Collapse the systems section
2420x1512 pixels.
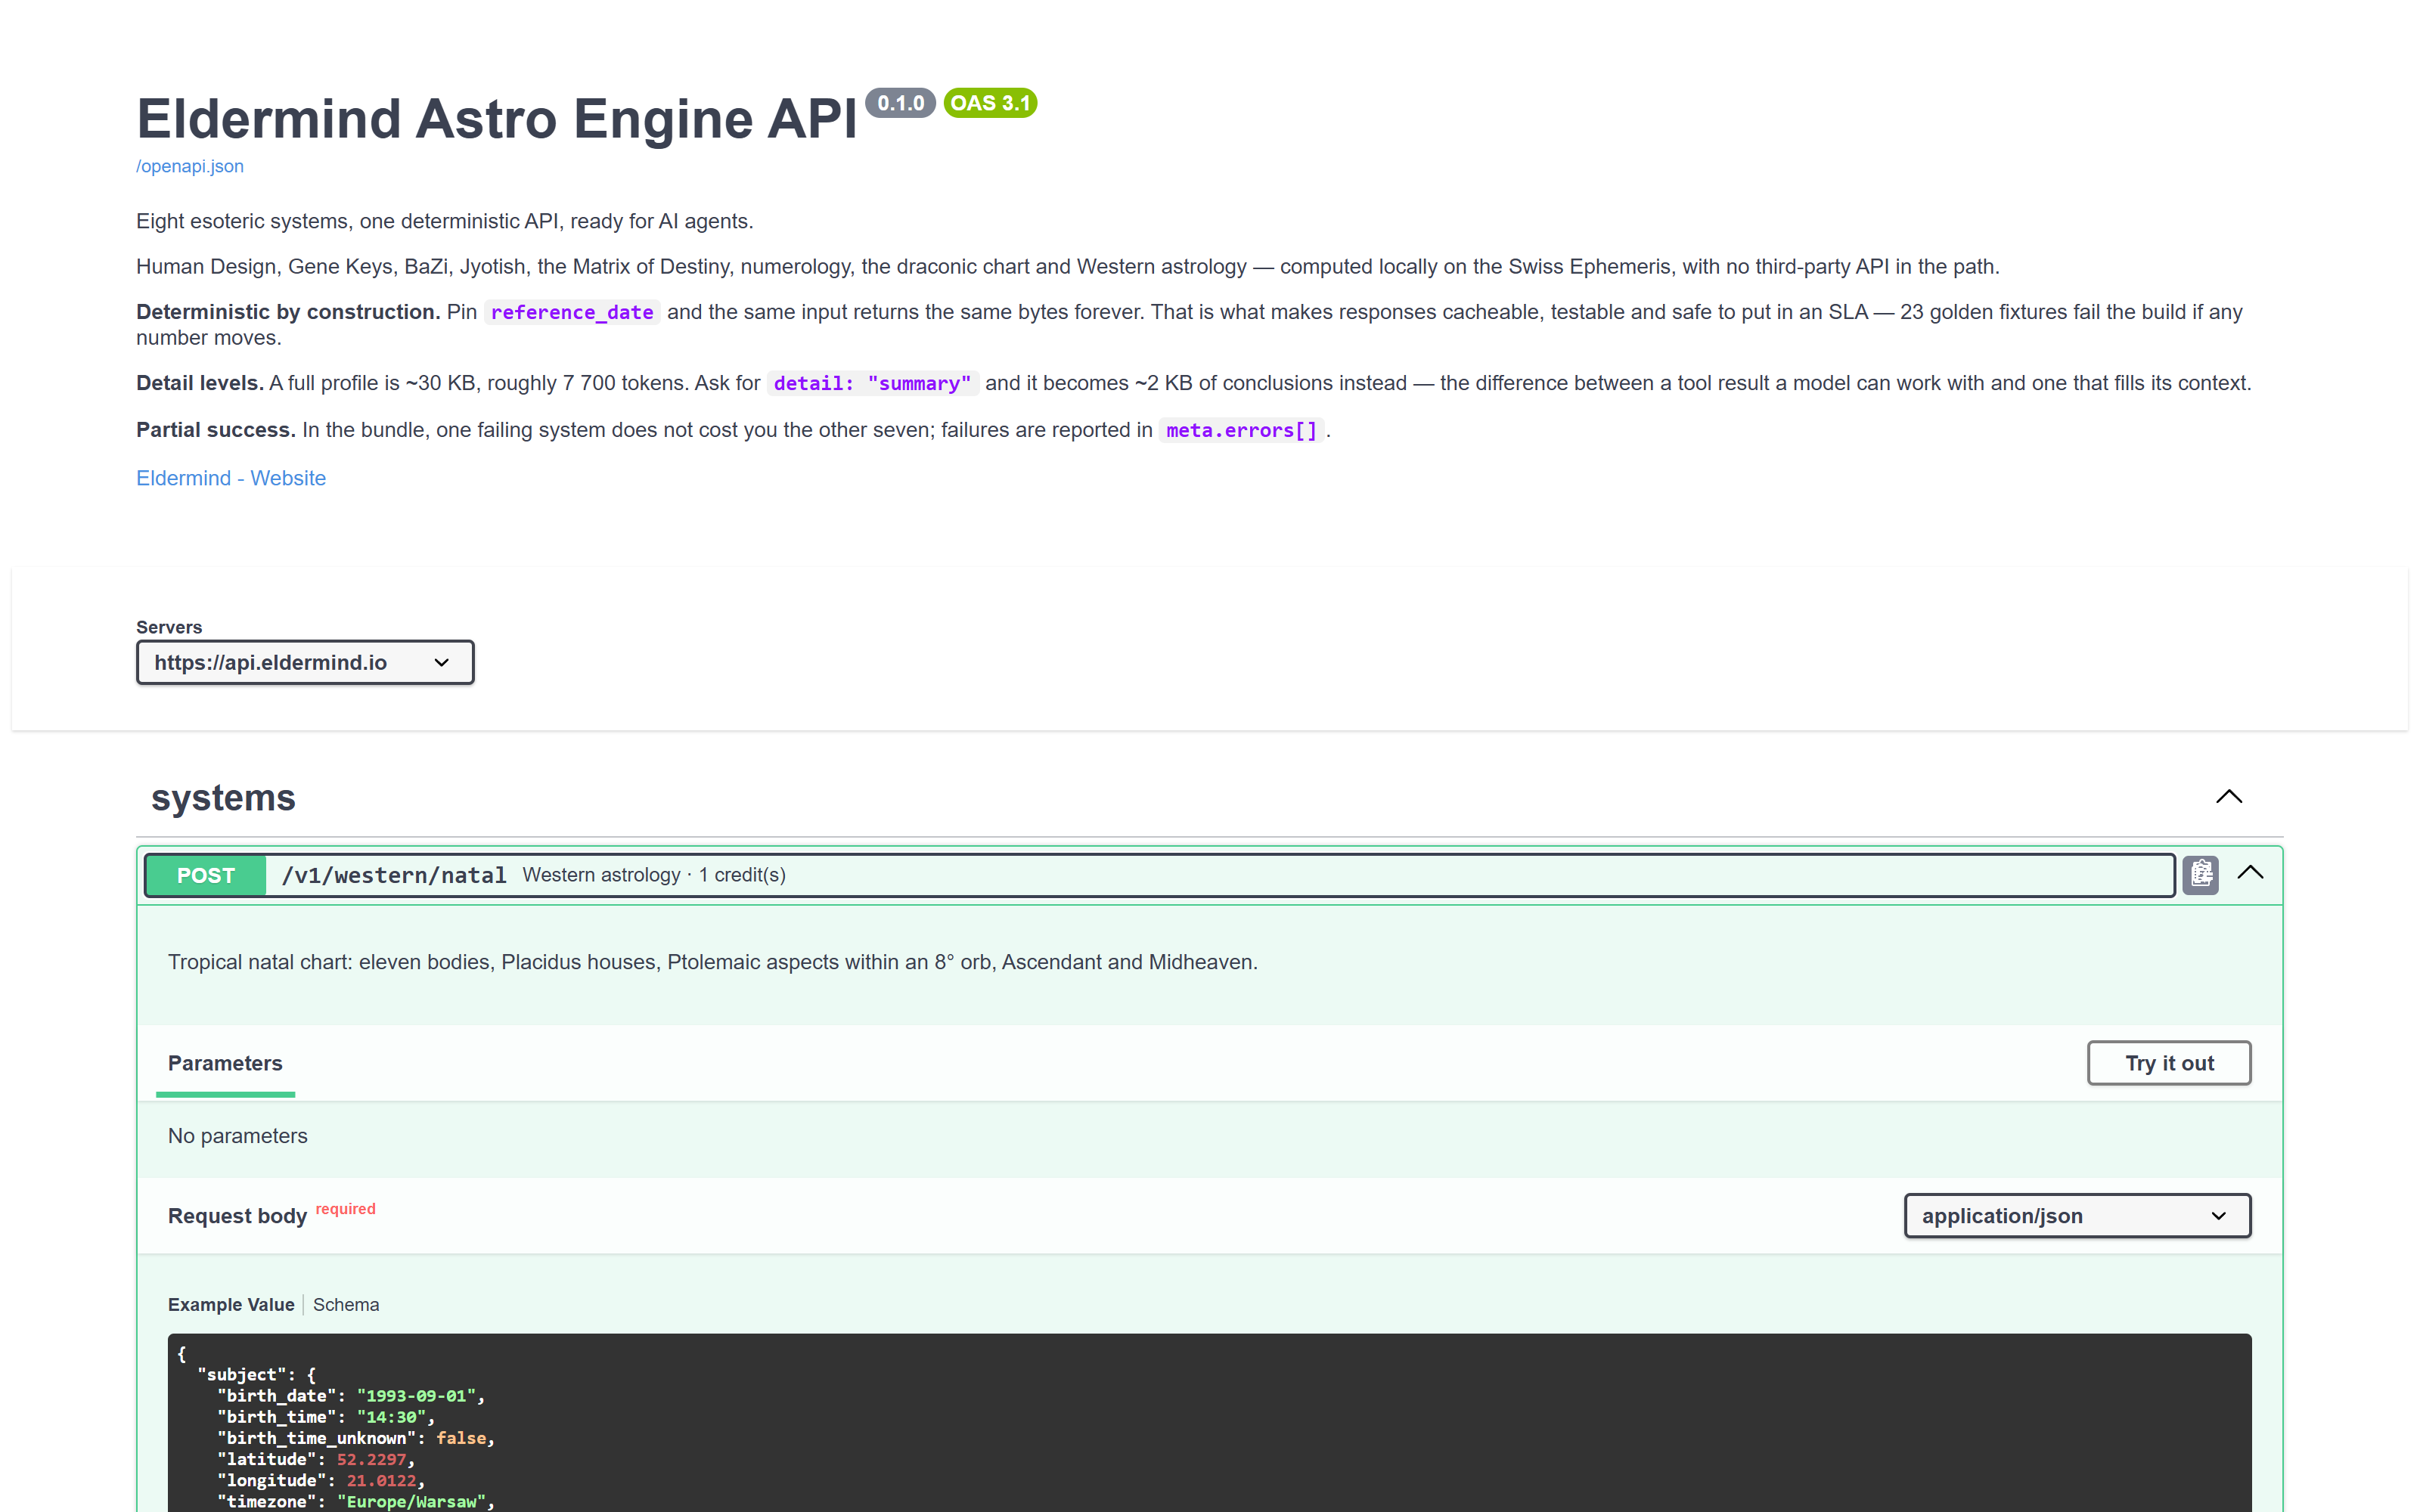coord(2229,797)
